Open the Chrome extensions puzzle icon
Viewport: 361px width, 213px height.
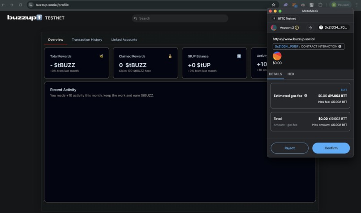click(320, 4)
